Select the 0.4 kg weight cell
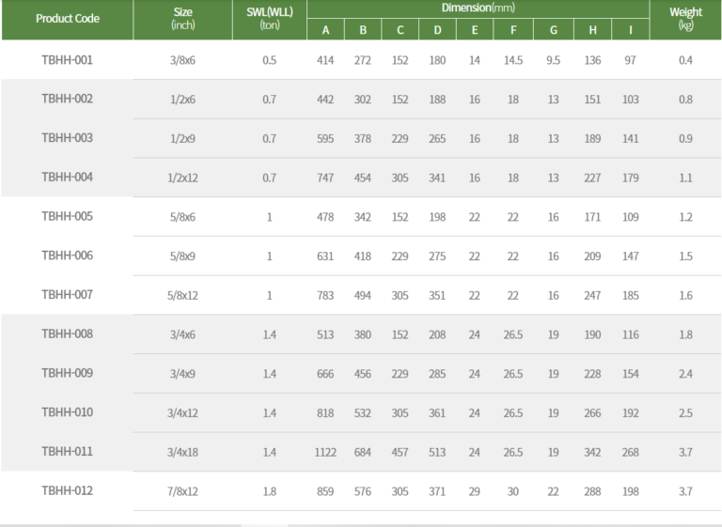The image size is (722, 527). tap(685, 60)
